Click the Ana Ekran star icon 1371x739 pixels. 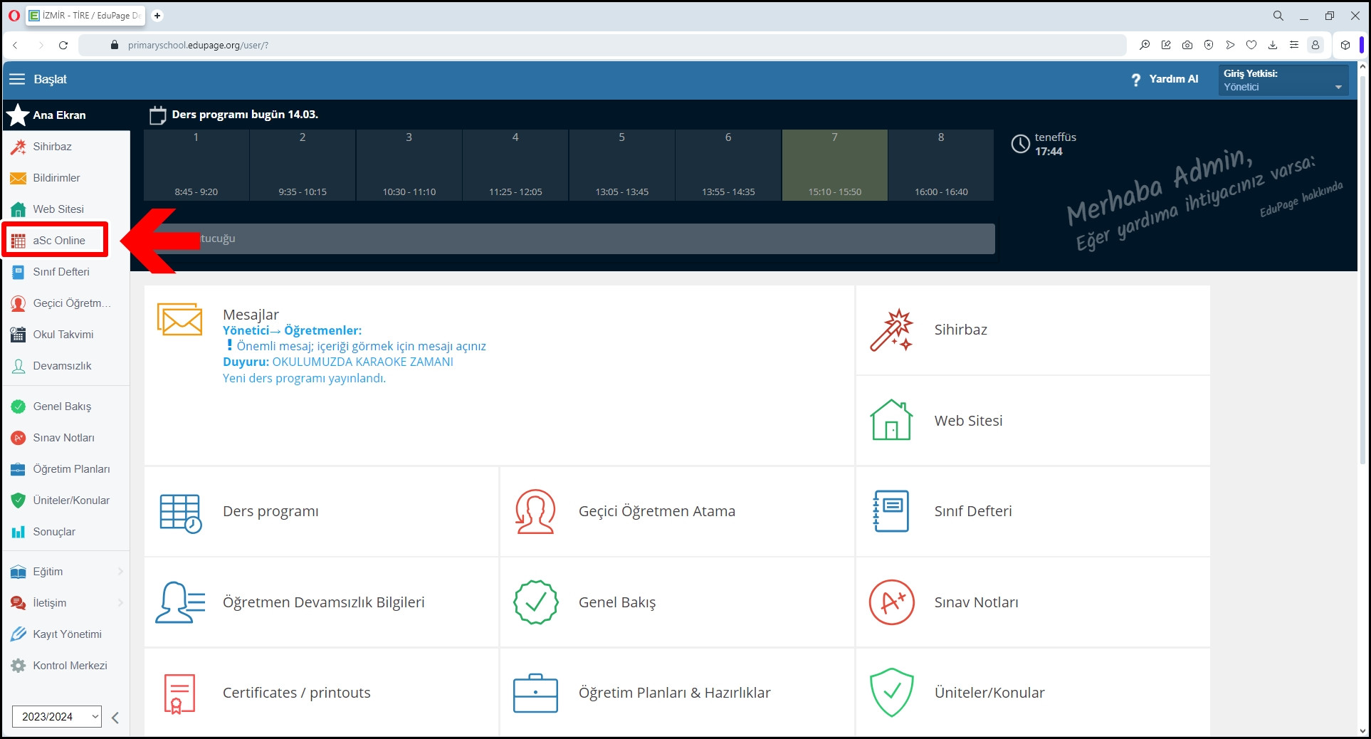click(18, 115)
